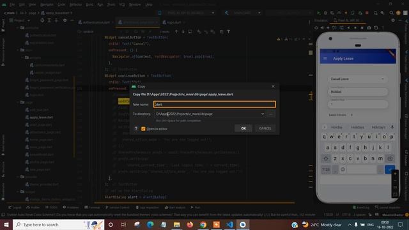Tap the blue keyboard done checkmark key

(390, 169)
